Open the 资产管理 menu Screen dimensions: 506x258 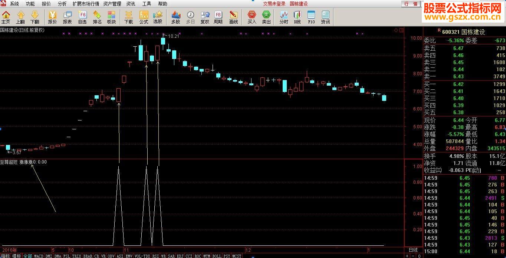(x=112, y=4)
